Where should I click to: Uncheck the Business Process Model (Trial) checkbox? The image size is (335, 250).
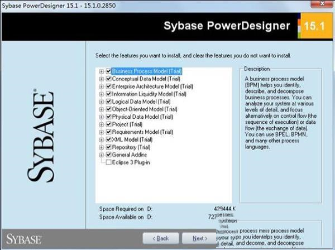108,71
